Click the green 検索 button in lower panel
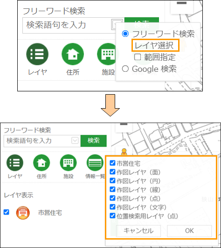The width and height of the screenshot is (221, 248). click(x=94, y=141)
